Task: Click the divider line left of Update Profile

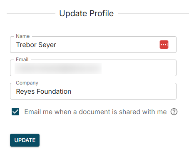Action: click(x=31, y=13)
